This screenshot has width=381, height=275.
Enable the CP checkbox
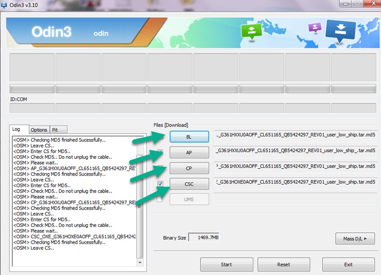coord(160,167)
